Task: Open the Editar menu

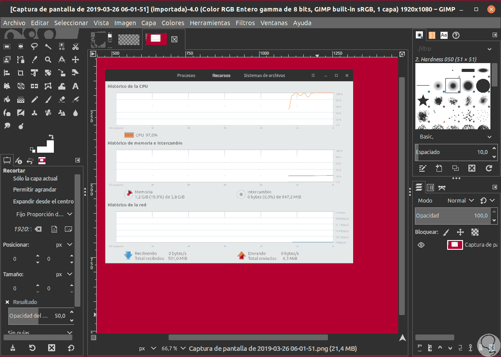Action: pos(40,23)
